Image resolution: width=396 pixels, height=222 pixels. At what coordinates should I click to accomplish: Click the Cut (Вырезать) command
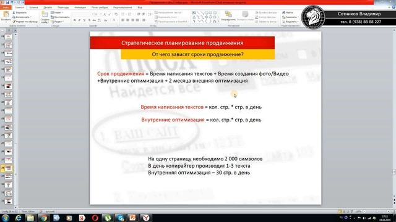[x=19, y=12]
